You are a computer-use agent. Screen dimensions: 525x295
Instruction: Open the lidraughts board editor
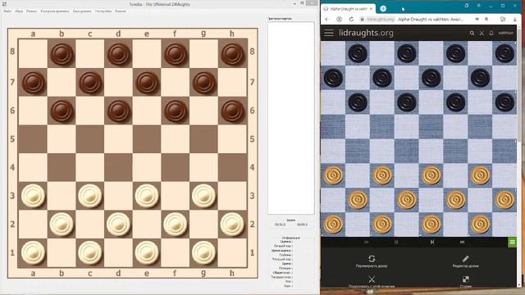(x=465, y=261)
